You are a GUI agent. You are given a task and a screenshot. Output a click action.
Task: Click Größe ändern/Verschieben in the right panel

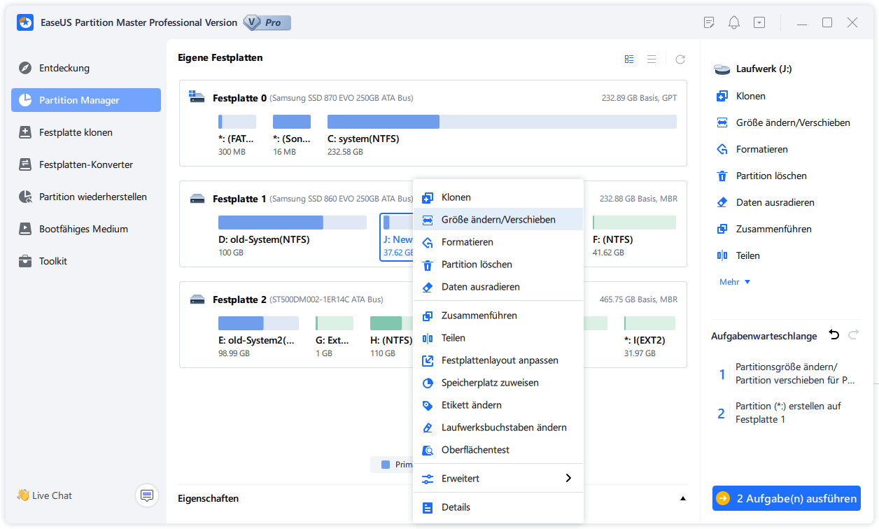pos(783,122)
